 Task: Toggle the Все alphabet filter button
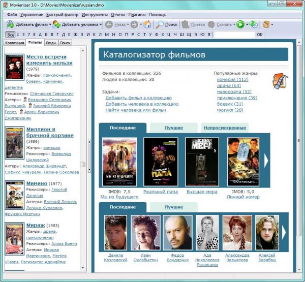(11, 35)
